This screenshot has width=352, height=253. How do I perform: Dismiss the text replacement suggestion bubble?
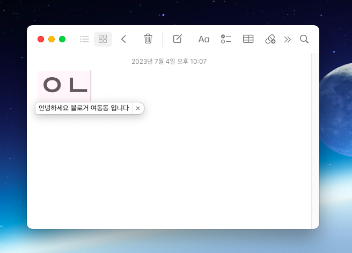[138, 108]
